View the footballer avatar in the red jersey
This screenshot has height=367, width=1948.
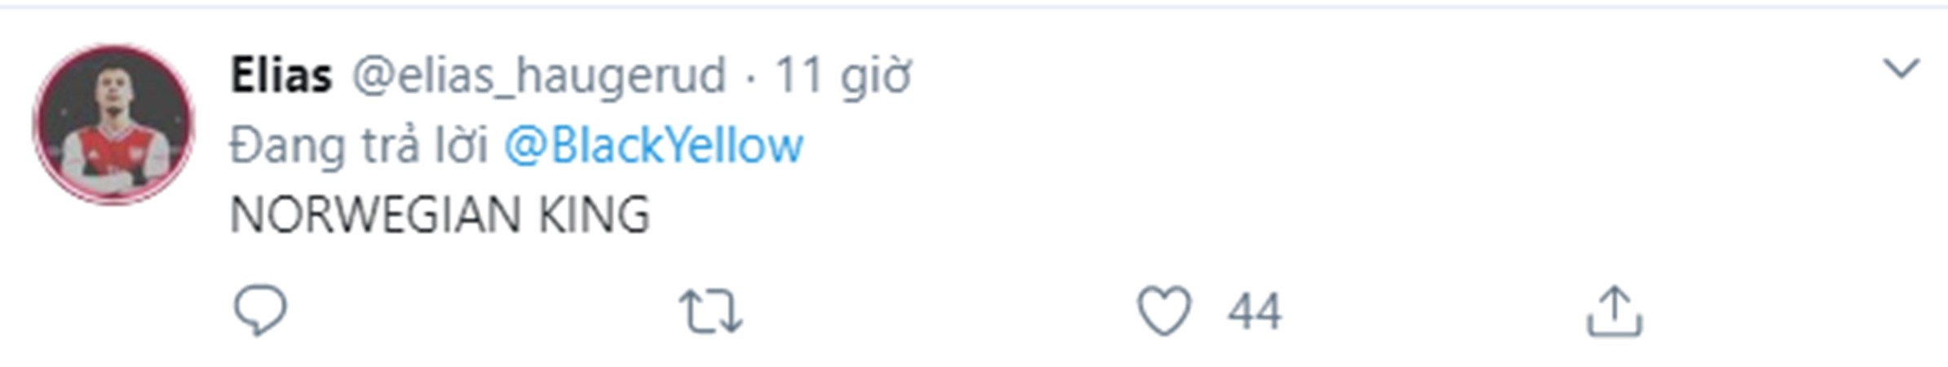(113, 124)
